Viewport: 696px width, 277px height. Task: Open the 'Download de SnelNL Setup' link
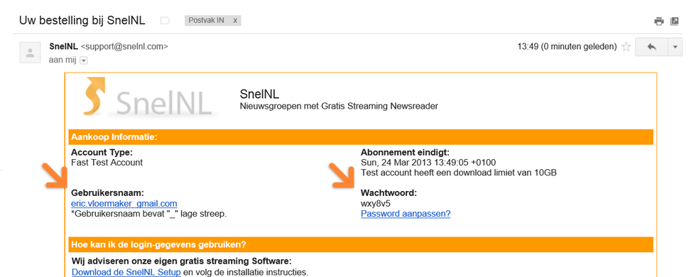click(126, 272)
